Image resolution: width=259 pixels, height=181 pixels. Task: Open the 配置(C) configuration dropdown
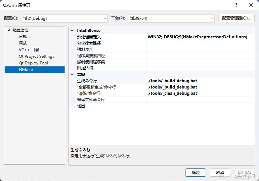[65, 18]
